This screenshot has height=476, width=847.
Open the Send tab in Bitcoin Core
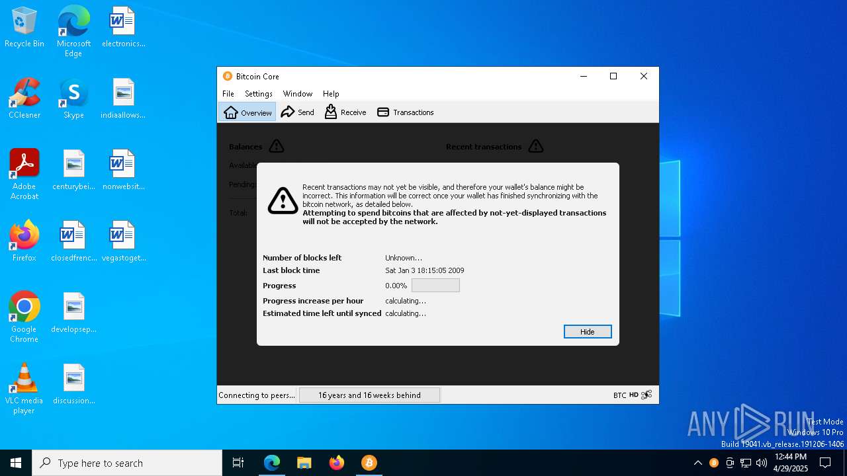pos(298,112)
